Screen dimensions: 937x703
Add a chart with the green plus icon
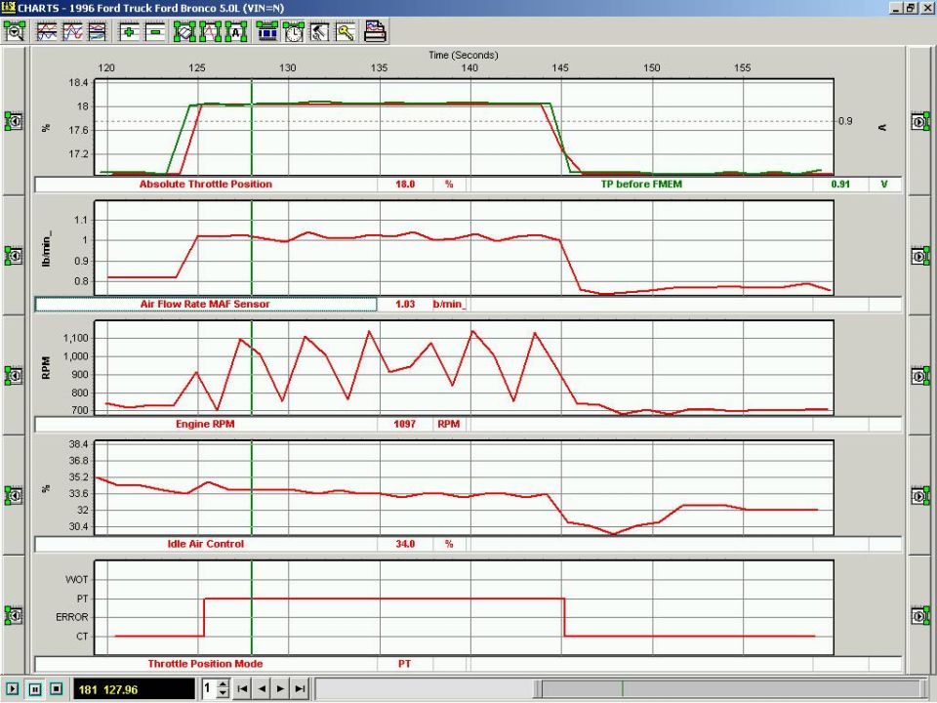click(x=129, y=31)
